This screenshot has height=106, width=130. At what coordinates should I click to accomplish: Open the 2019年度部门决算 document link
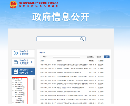(69, 91)
